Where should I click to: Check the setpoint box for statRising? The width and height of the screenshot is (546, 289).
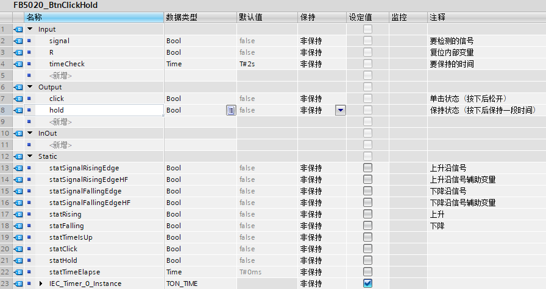[367, 214]
